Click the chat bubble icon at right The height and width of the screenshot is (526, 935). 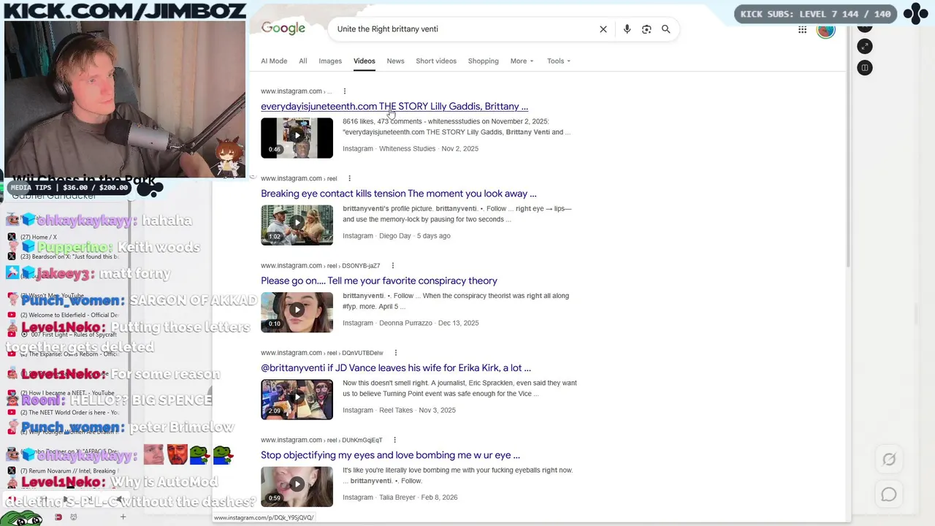point(889,495)
